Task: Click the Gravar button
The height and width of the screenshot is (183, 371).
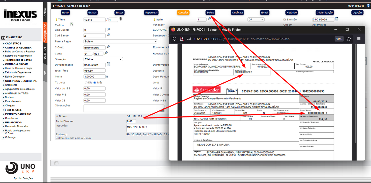Action: pyautogui.click(x=92, y=12)
